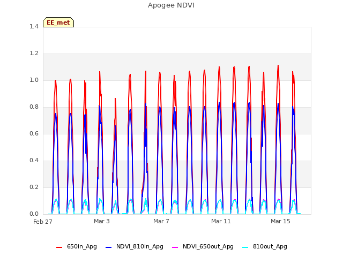
Task: Click the 0.4 y-axis tick label
Action: (34, 161)
